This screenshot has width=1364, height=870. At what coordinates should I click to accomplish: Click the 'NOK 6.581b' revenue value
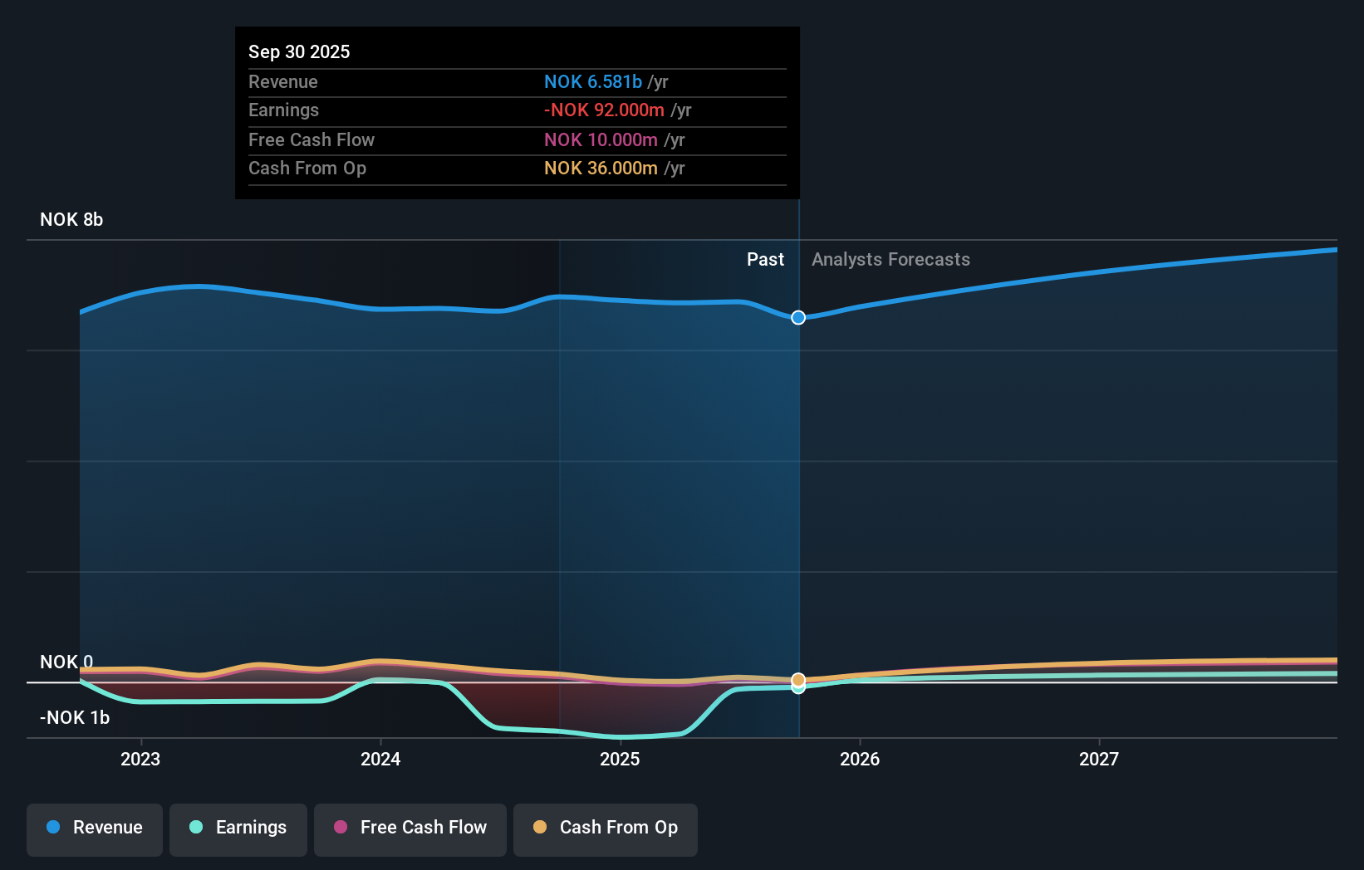593,81
